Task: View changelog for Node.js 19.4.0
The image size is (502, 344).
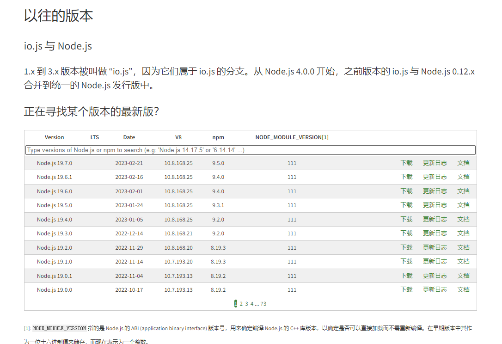Action: [435, 219]
